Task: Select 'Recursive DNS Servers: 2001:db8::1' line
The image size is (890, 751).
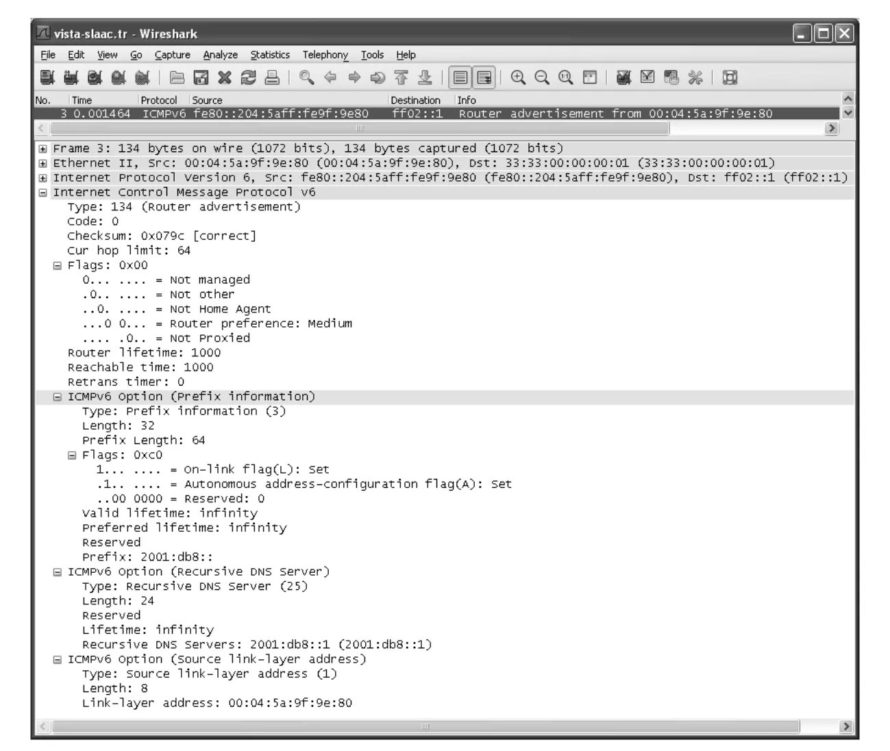Action: pyautogui.click(x=257, y=645)
